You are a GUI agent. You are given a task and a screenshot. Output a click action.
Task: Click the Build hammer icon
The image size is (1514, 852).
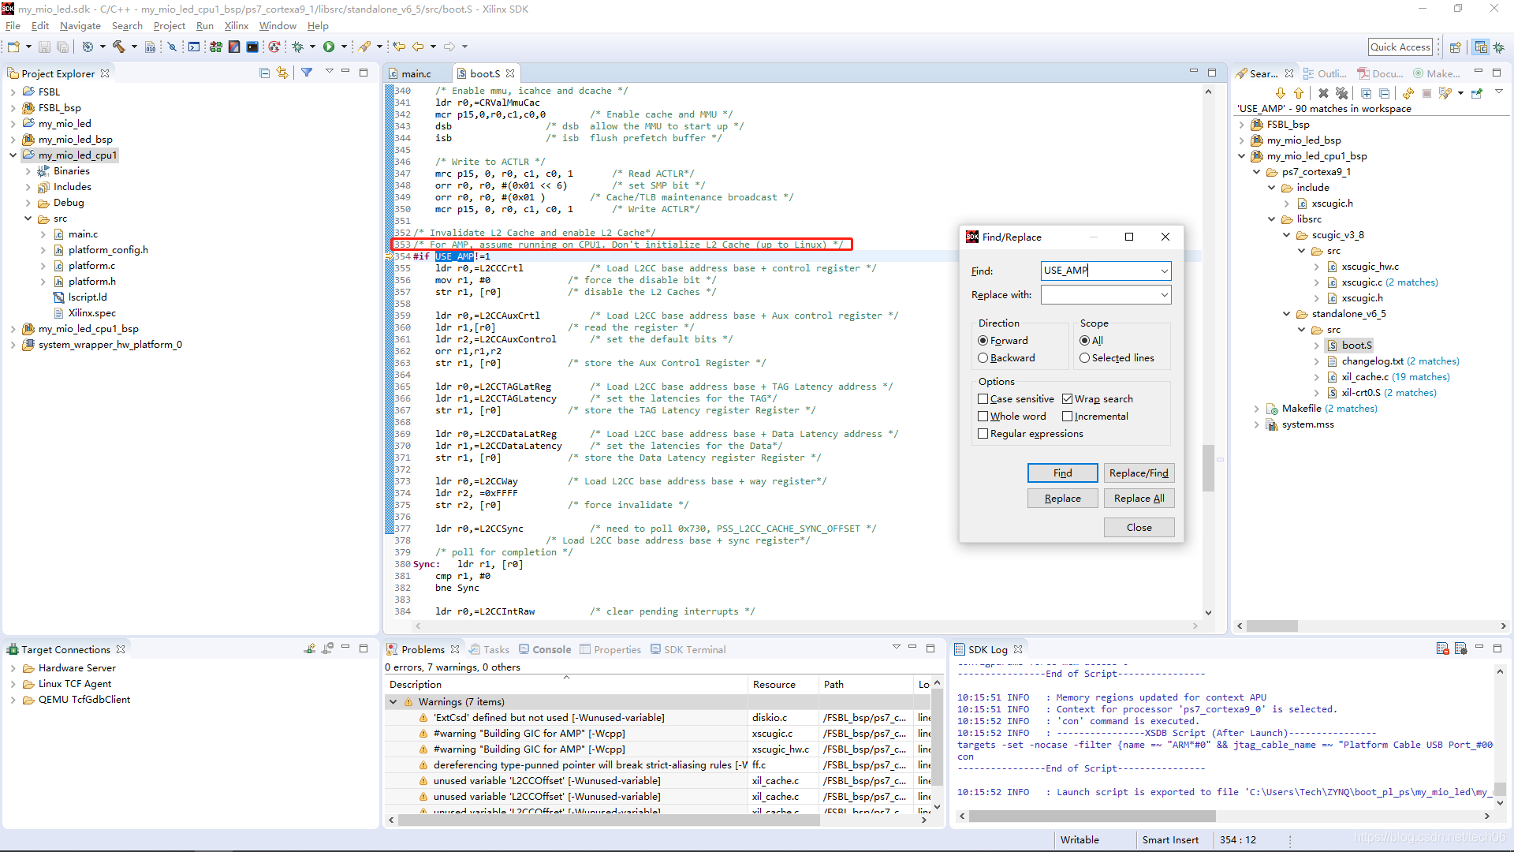[x=119, y=47]
